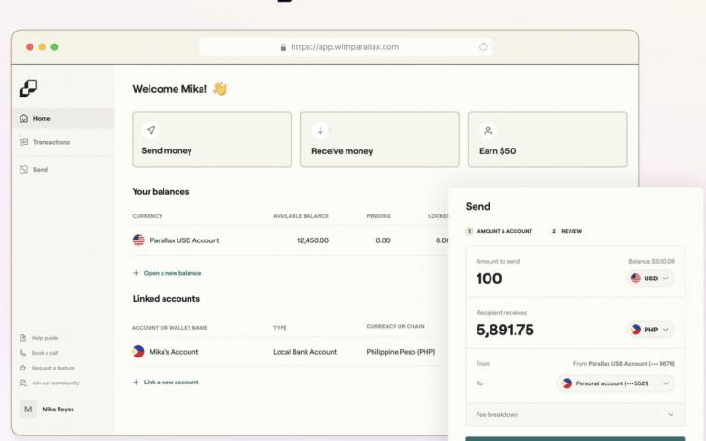Click the CURRENCY OR CHAIN column header
The image size is (706, 441).
coord(396,326)
